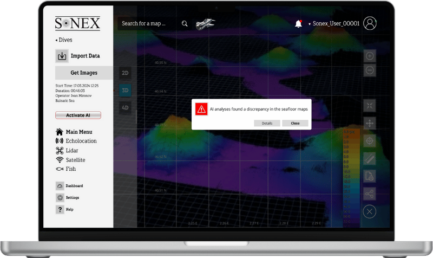The width and height of the screenshot is (433, 258).
Task: Switch map view to 3D
Action: (x=125, y=90)
